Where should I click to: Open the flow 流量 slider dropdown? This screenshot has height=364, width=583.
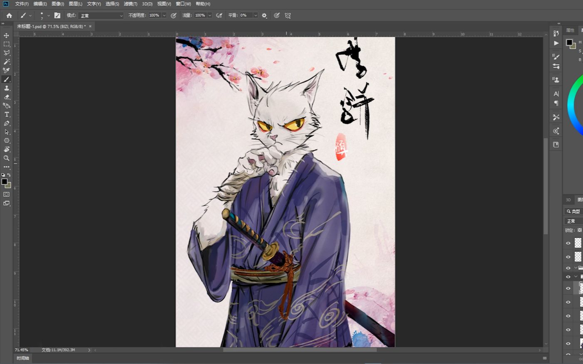(210, 15)
